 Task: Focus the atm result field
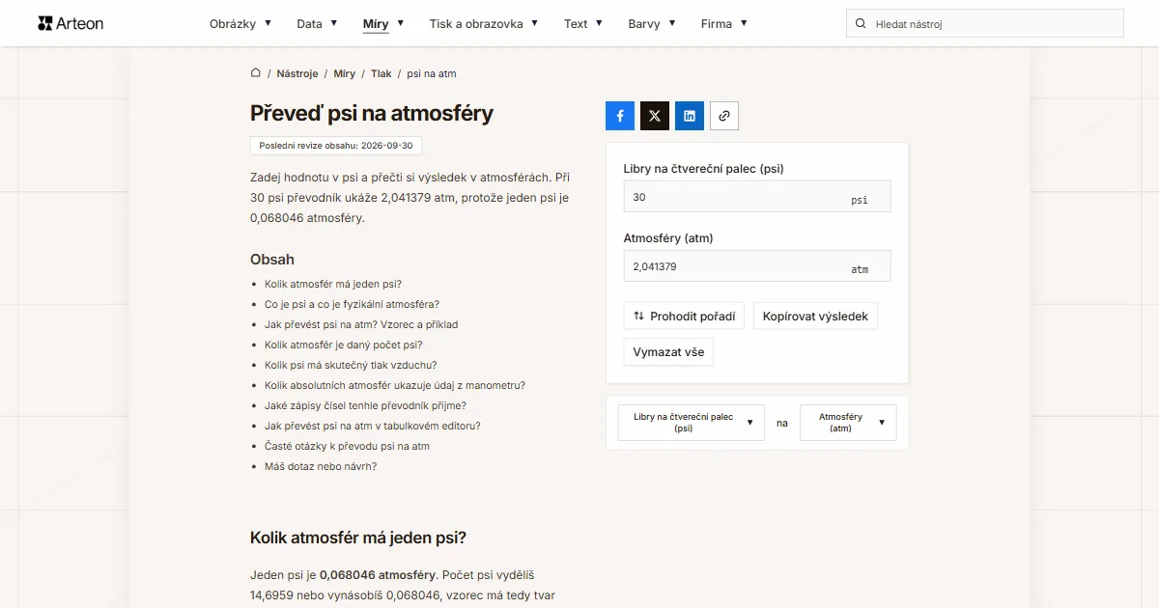pos(757,266)
